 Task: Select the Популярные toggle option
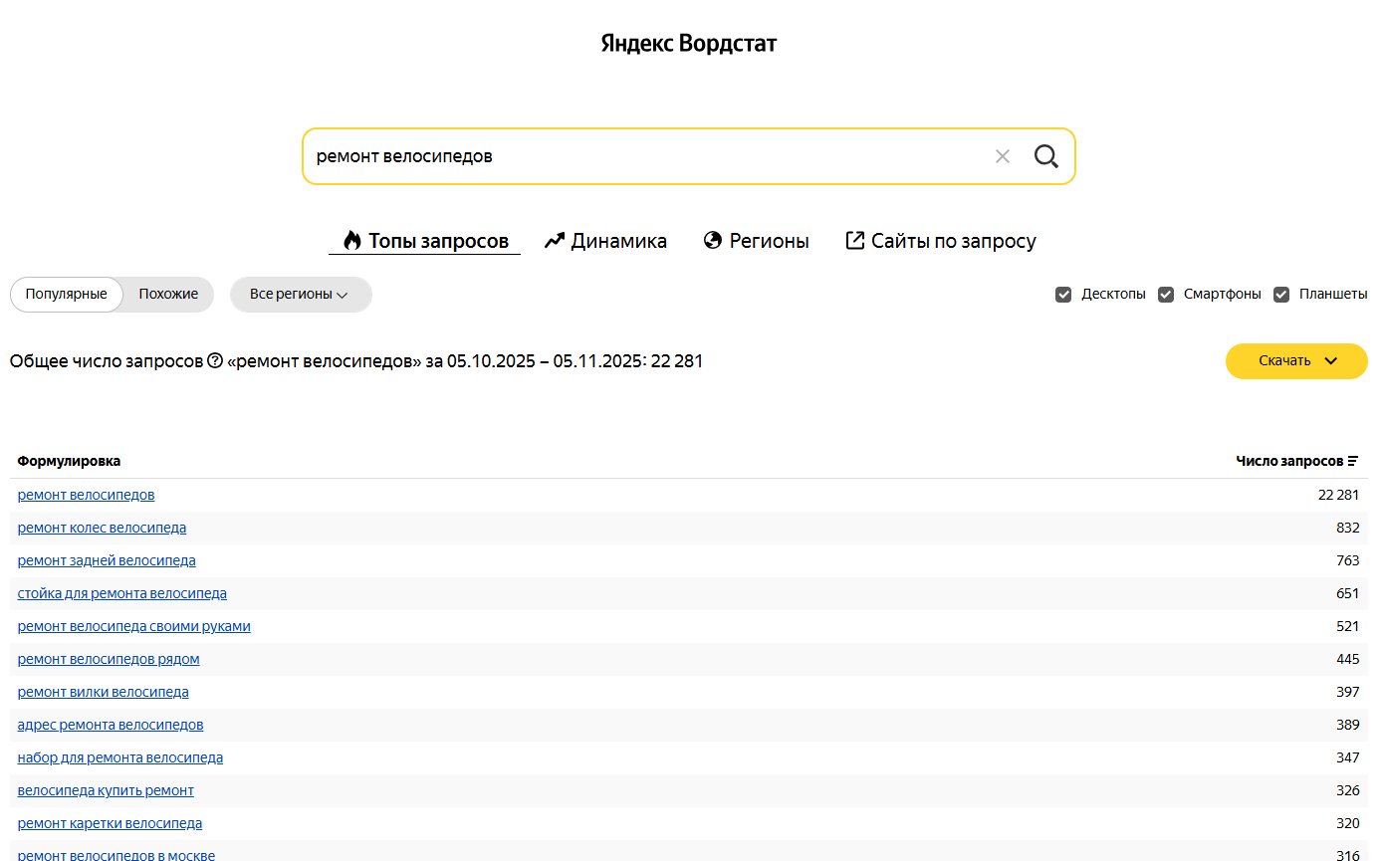(x=67, y=295)
